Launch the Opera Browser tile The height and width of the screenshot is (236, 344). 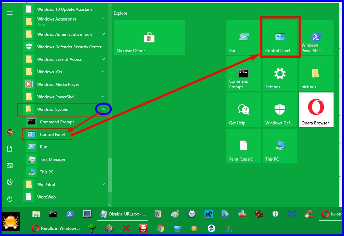point(316,110)
